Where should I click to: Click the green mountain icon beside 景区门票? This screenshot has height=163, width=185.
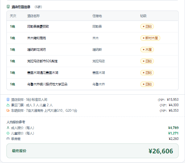point(8,105)
